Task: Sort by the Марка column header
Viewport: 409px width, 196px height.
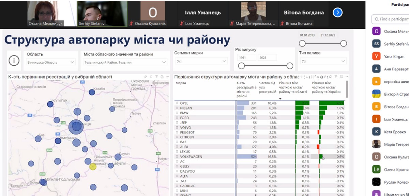Action: click(x=181, y=83)
